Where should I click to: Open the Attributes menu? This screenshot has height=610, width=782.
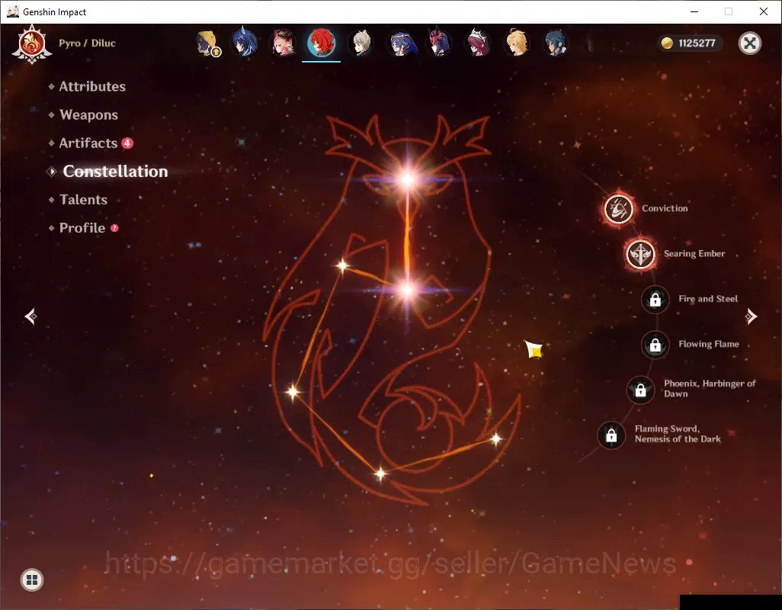coord(92,87)
